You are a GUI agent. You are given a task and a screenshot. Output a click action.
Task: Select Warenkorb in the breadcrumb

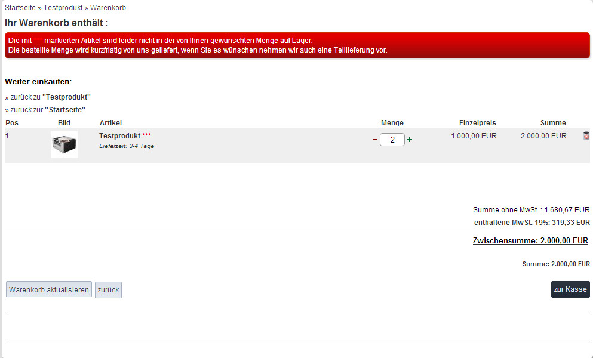108,8
